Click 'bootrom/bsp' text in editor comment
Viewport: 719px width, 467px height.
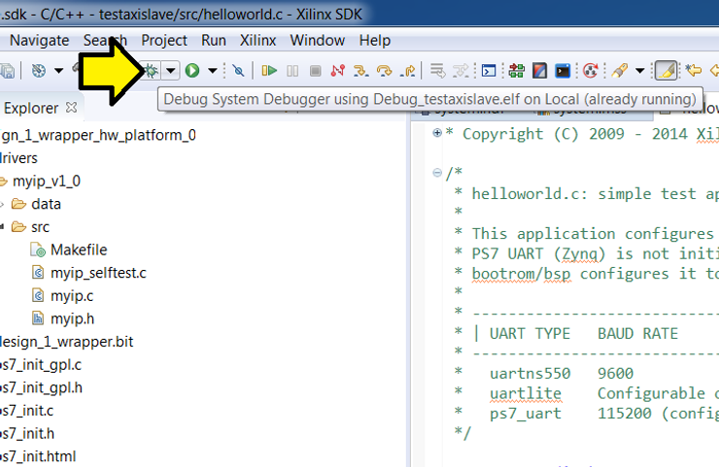point(522,274)
